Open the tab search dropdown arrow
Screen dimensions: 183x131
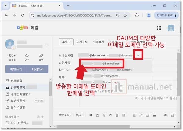[x=6, y=5]
